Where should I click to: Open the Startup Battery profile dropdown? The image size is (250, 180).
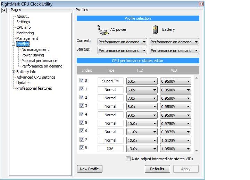pos(174,51)
